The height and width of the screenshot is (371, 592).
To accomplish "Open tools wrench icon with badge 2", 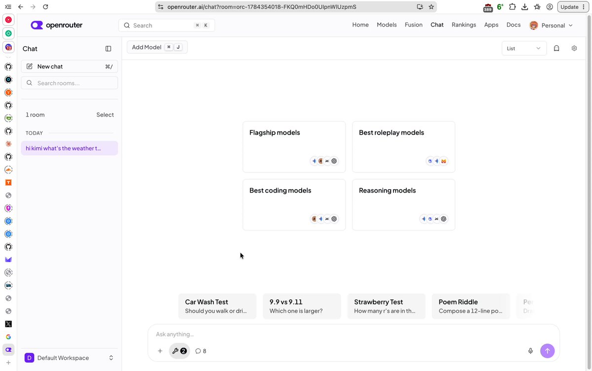I will 179,351.
